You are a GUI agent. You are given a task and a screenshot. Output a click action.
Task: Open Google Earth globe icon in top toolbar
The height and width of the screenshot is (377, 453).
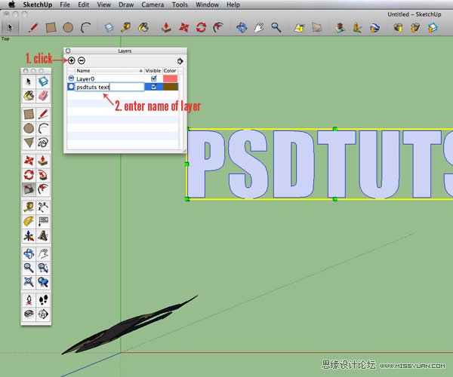point(374,28)
